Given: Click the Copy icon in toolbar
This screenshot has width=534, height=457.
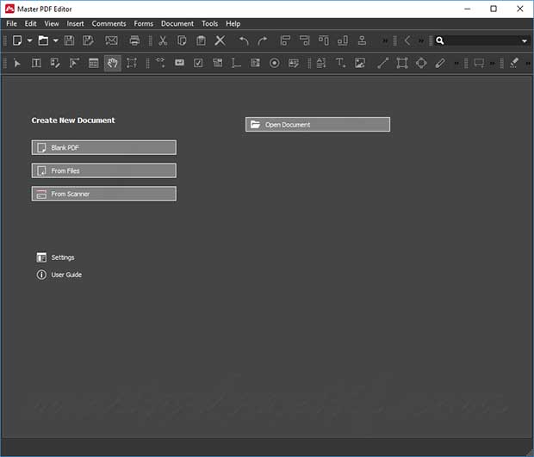Looking at the screenshot, I should [x=182, y=40].
